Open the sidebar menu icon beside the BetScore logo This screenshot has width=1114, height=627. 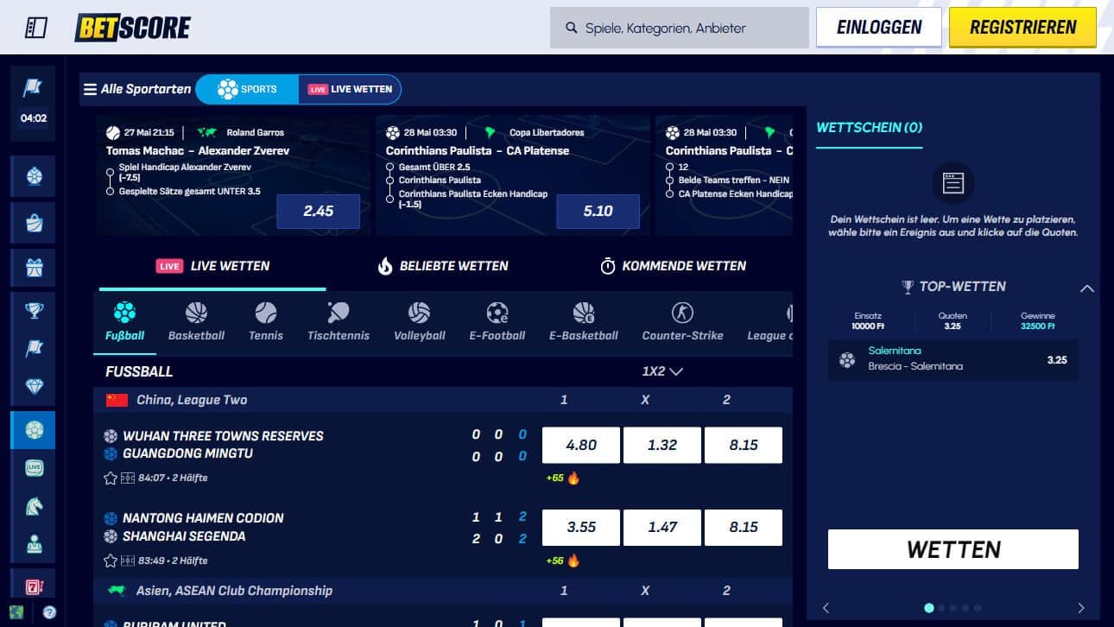click(x=35, y=28)
